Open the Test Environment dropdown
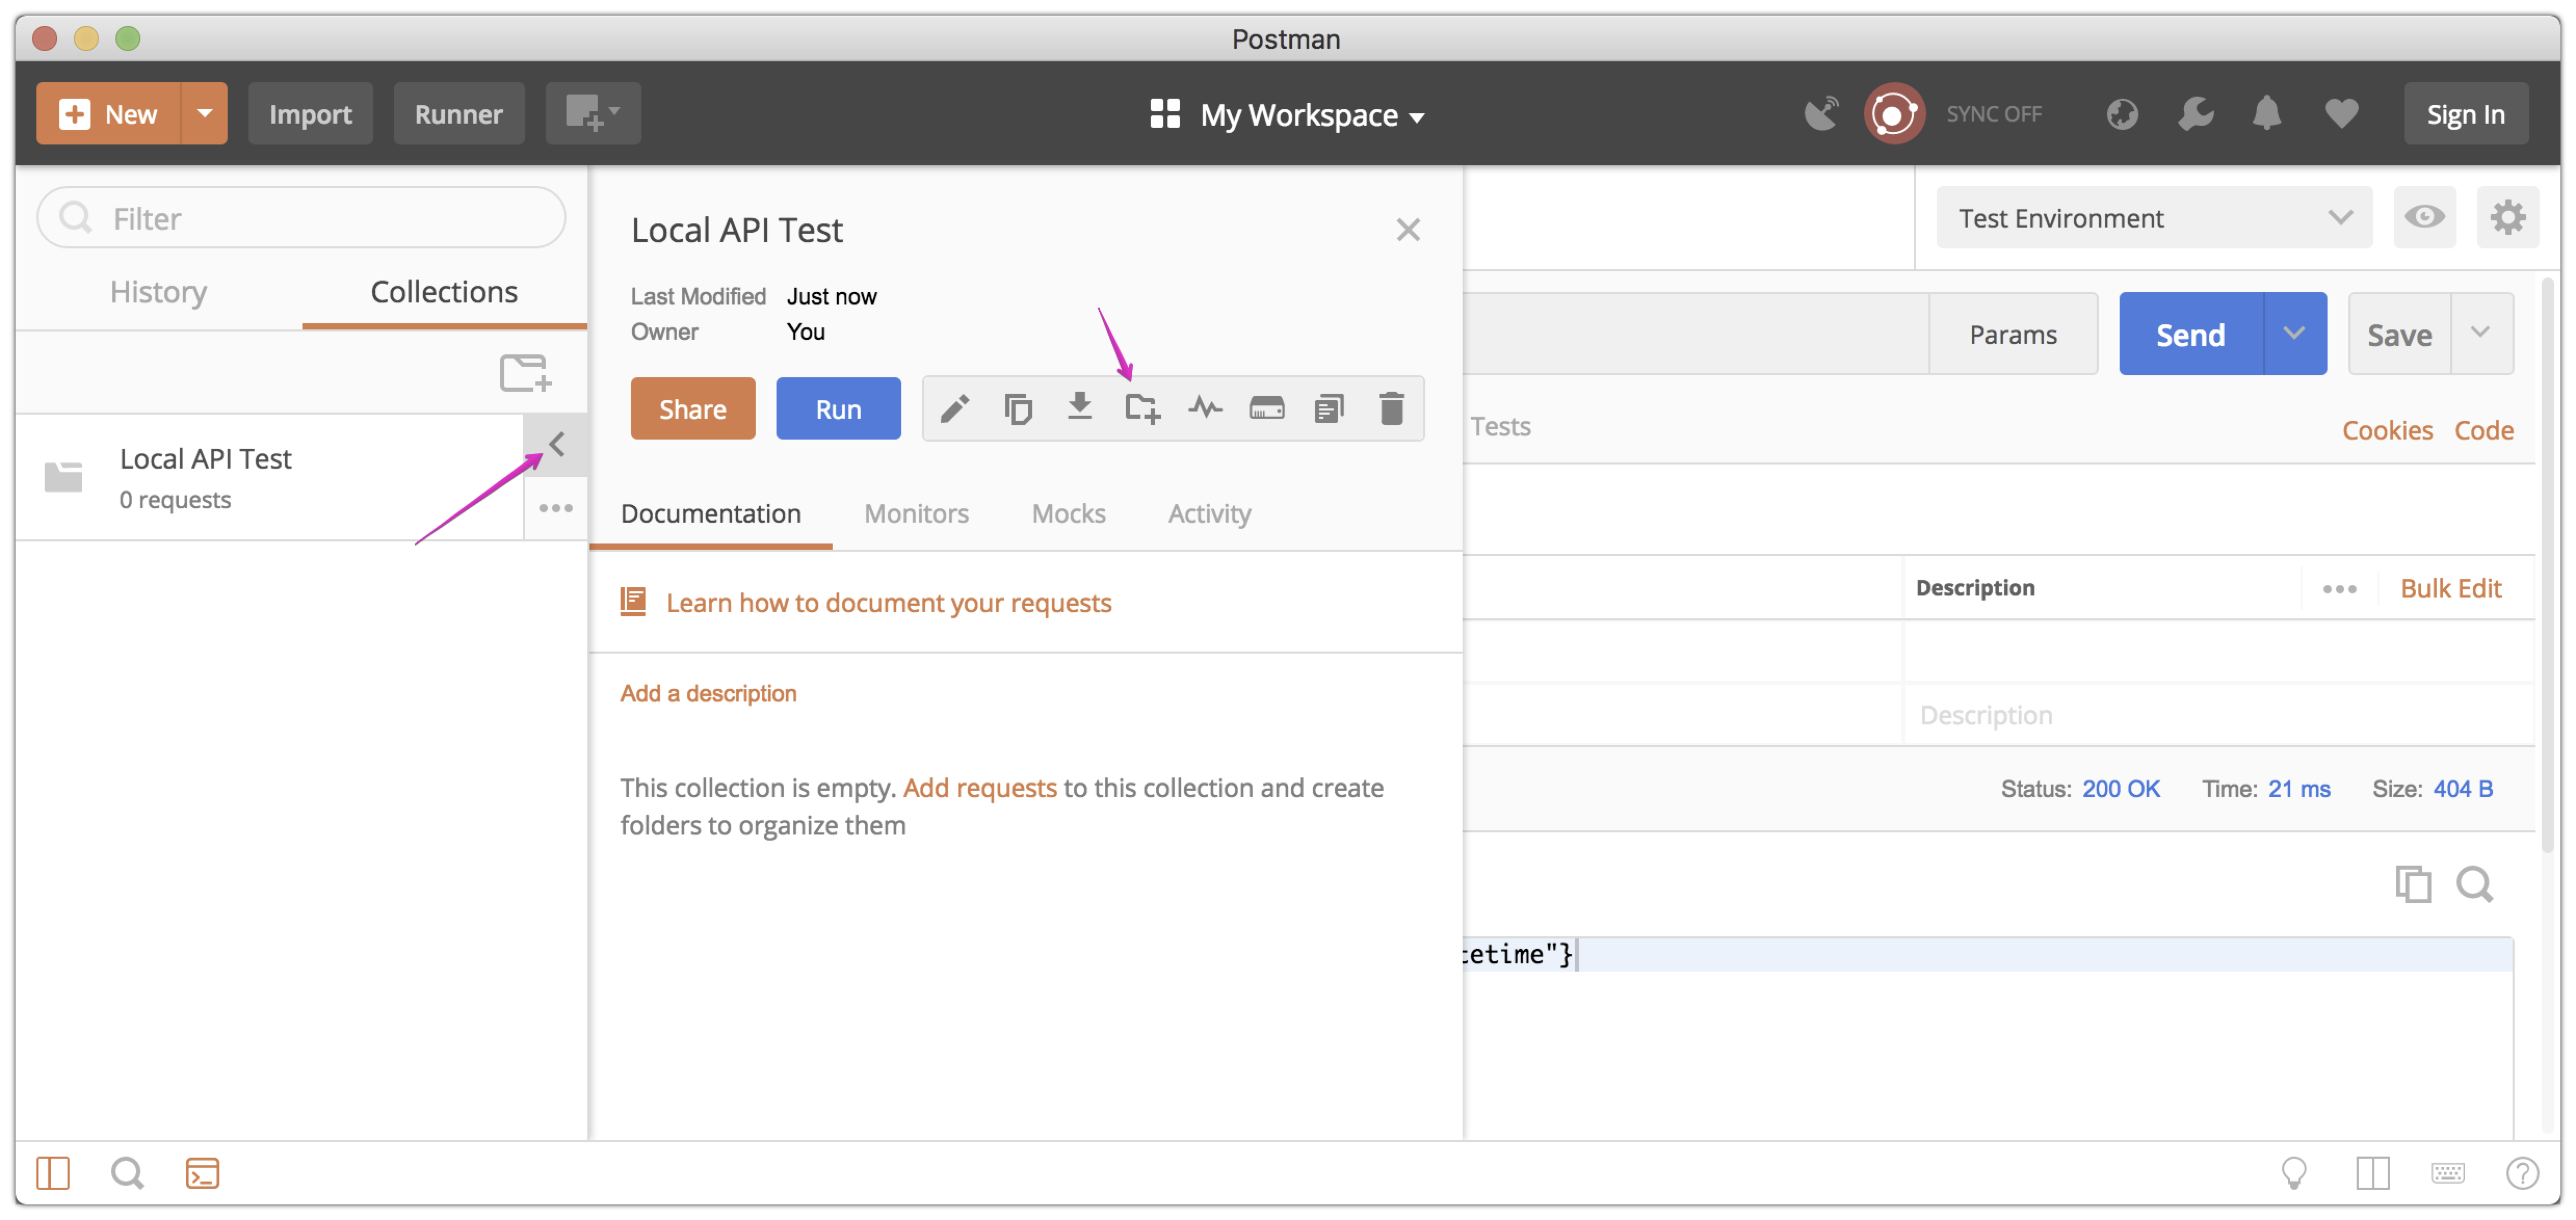This screenshot has width=2576, height=1220. [2154, 217]
